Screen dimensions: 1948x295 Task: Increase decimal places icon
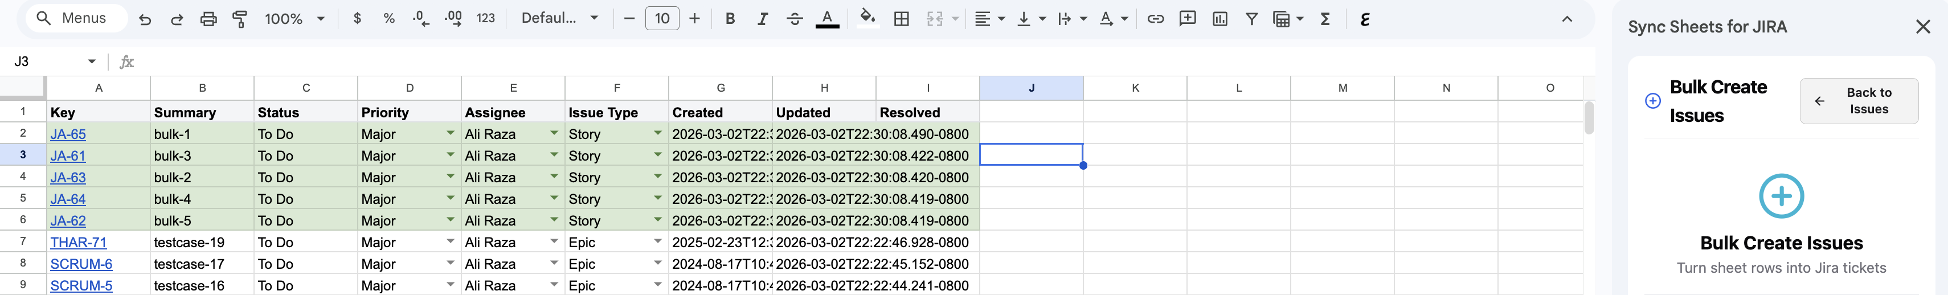pos(454,19)
